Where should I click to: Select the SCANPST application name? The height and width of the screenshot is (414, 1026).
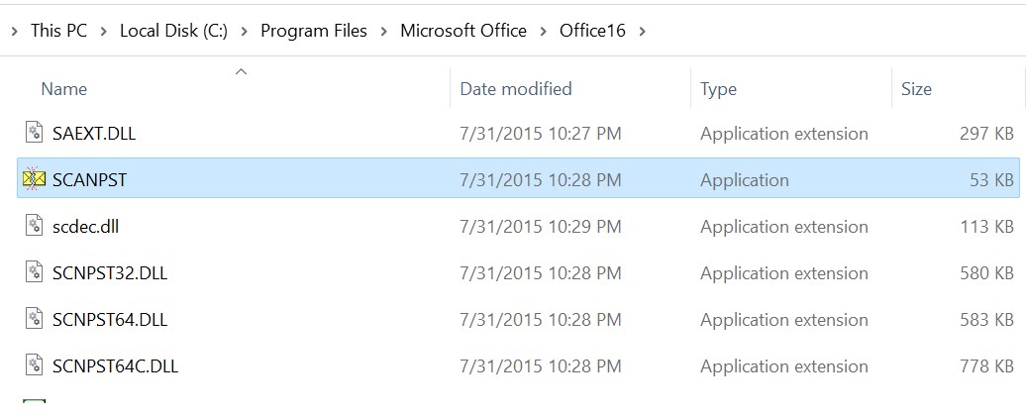[x=90, y=180]
